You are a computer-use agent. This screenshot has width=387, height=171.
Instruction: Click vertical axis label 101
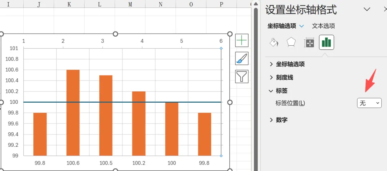[14, 48]
